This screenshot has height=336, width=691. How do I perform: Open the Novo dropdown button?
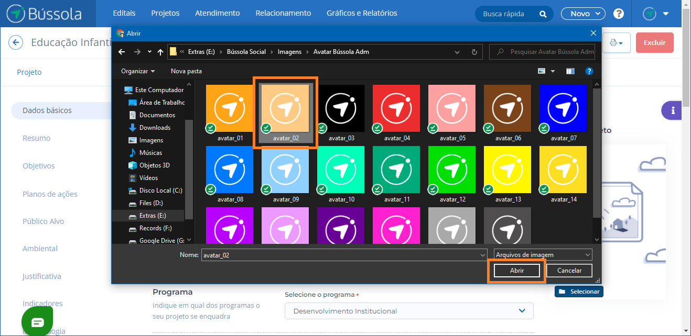click(x=583, y=14)
